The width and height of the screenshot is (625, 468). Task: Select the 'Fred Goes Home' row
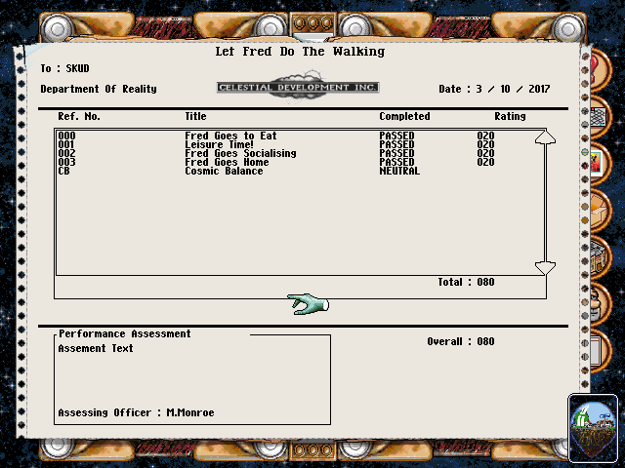click(275, 162)
